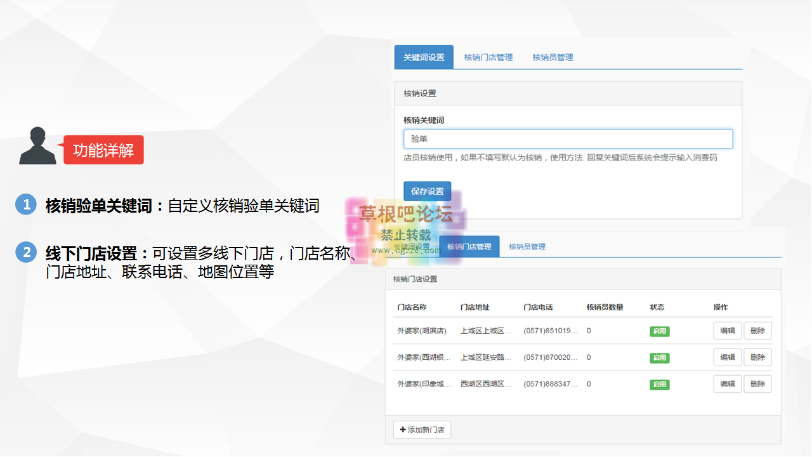
Task: Switch to 核销员管理 in the lower panel
Action: coord(528,246)
